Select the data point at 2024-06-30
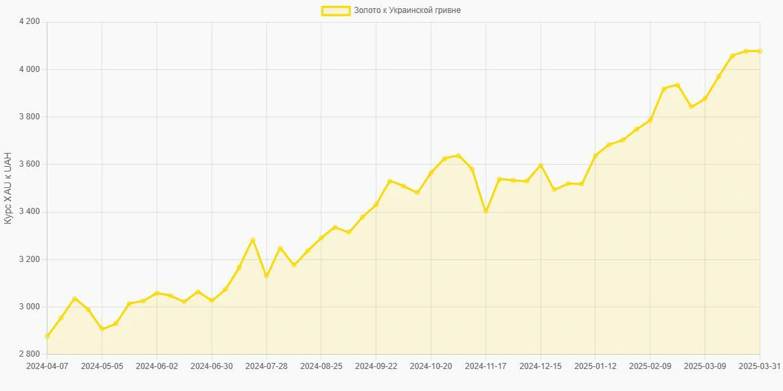The image size is (783, 391). coord(212,300)
